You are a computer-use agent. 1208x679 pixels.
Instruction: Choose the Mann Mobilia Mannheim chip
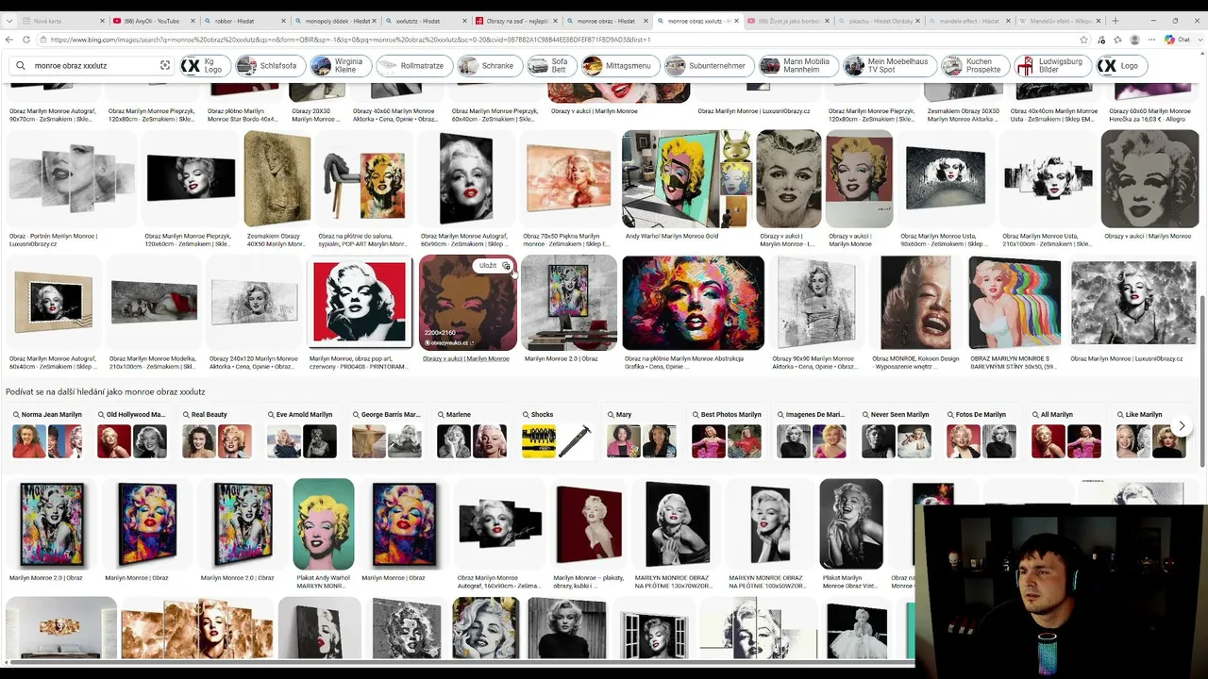[x=798, y=66]
